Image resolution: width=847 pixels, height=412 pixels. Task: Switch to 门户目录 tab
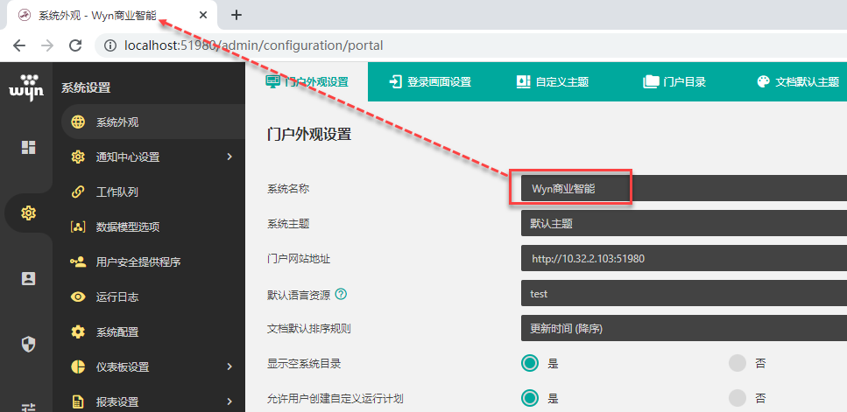point(674,82)
